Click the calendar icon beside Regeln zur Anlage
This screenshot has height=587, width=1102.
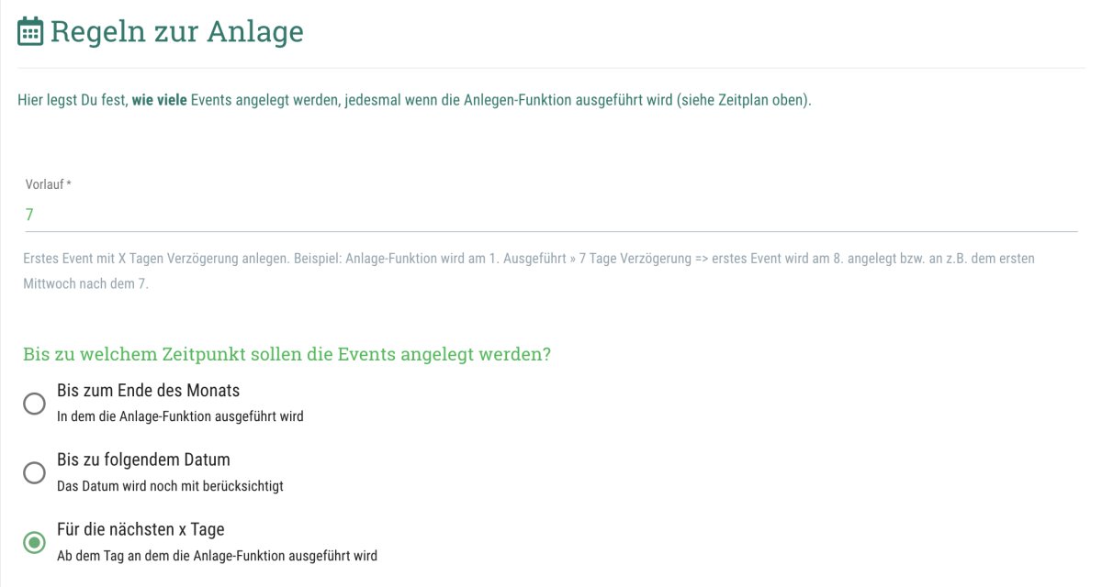(30, 32)
